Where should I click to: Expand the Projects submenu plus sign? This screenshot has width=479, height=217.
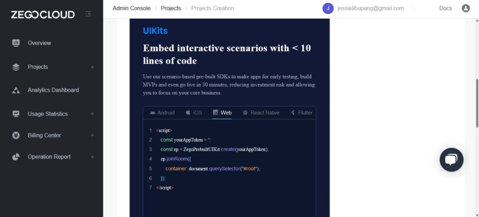click(x=92, y=67)
